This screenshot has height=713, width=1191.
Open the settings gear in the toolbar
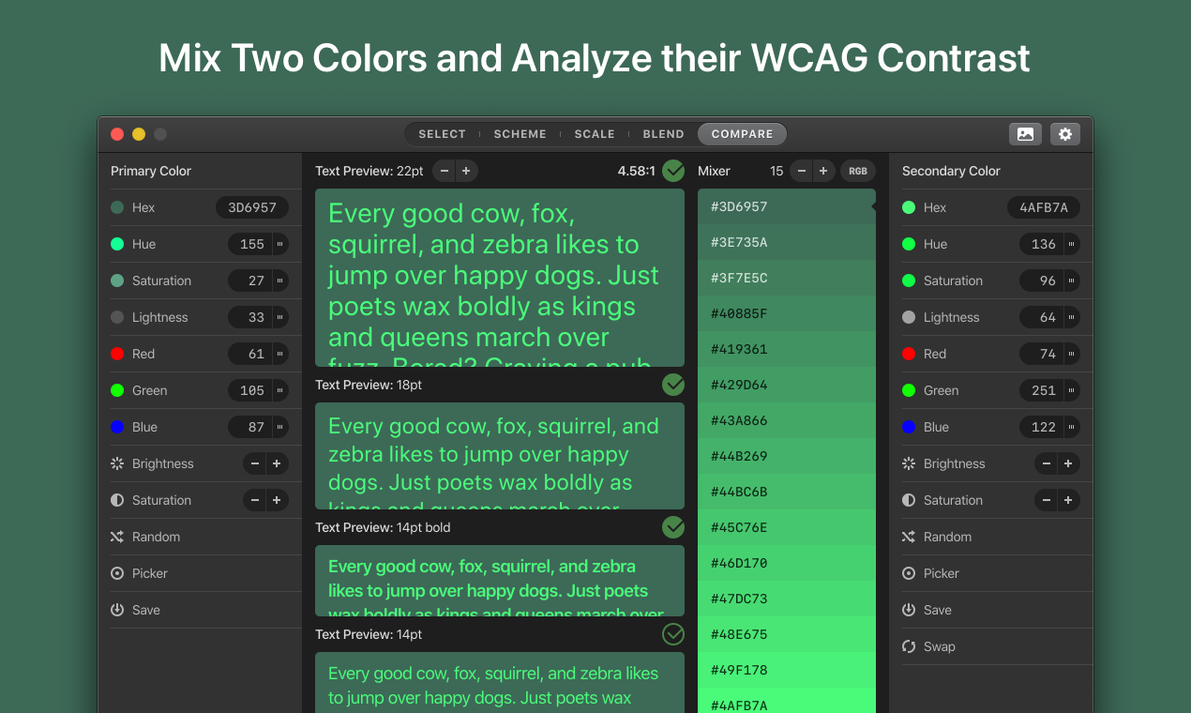coord(1065,134)
